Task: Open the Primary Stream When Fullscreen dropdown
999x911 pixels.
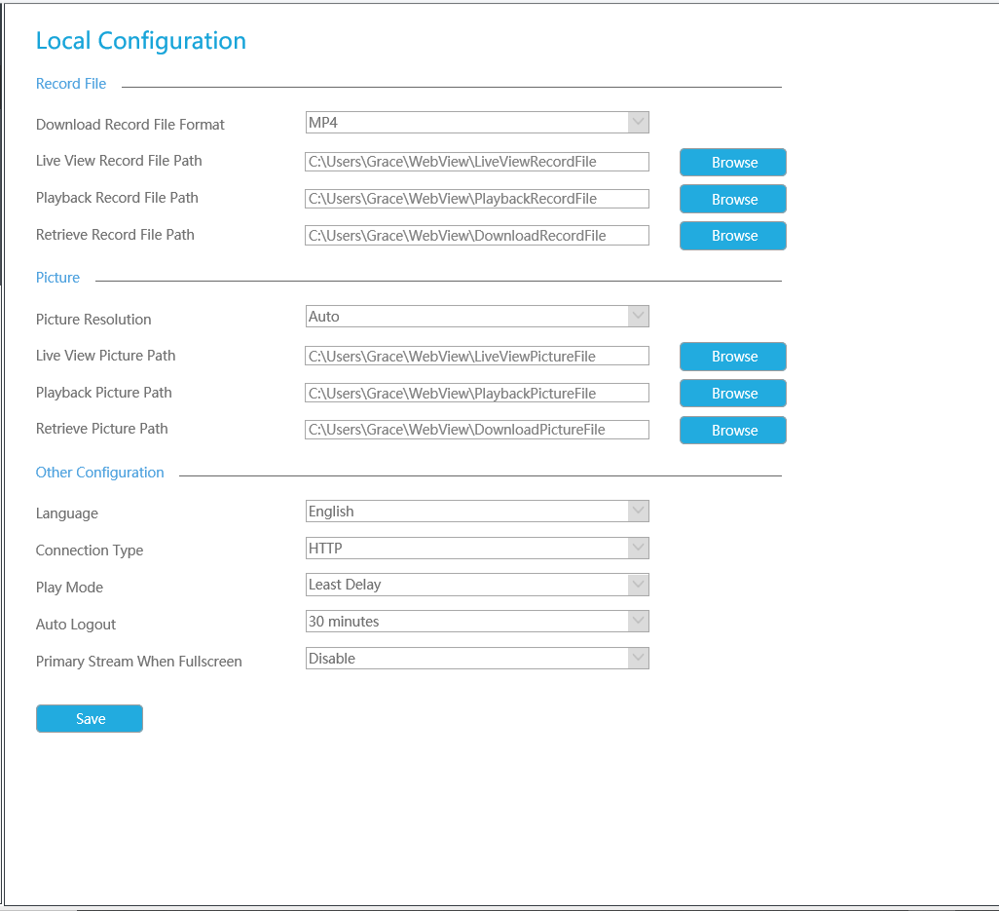Action: [638, 658]
